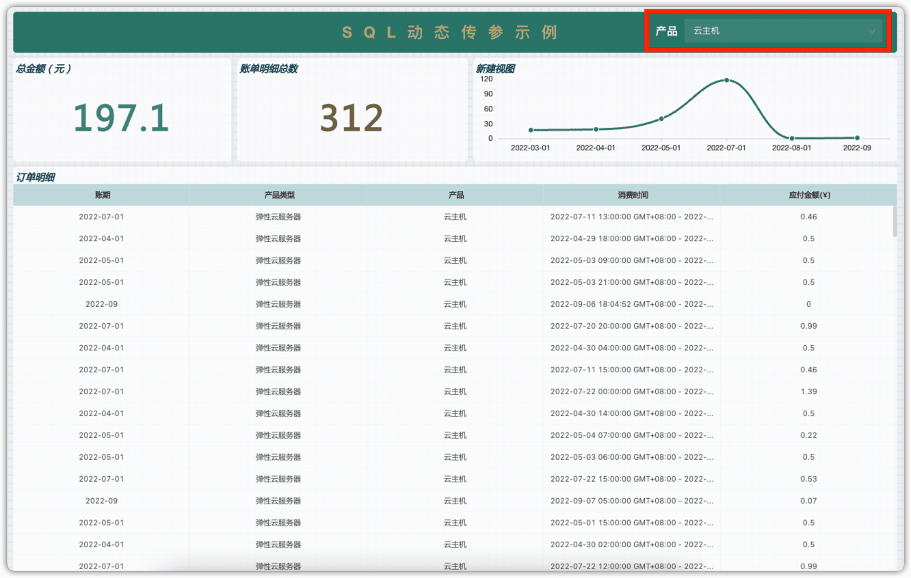
Task: Click the 1.39 payable amount cell
Action: [x=808, y=391]
